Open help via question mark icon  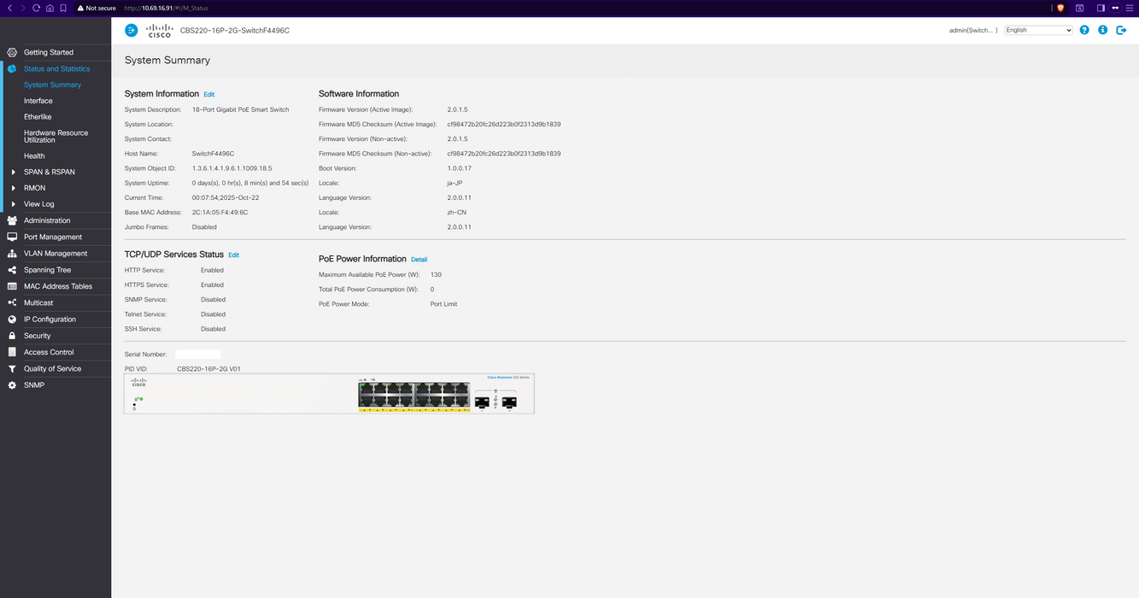coord(1084,30)
